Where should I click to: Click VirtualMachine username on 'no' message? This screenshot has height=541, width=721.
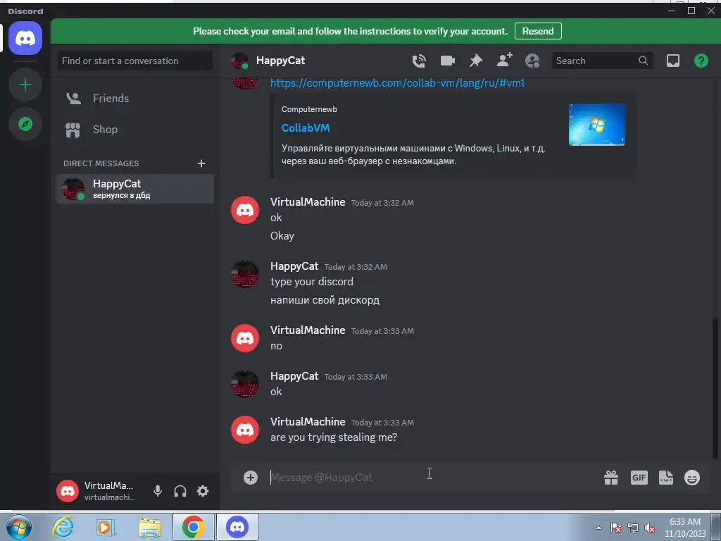pyautogui.click(x=308, y=330)
